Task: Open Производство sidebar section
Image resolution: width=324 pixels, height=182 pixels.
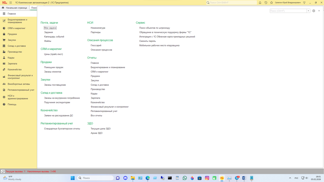Action: [18, 52]
